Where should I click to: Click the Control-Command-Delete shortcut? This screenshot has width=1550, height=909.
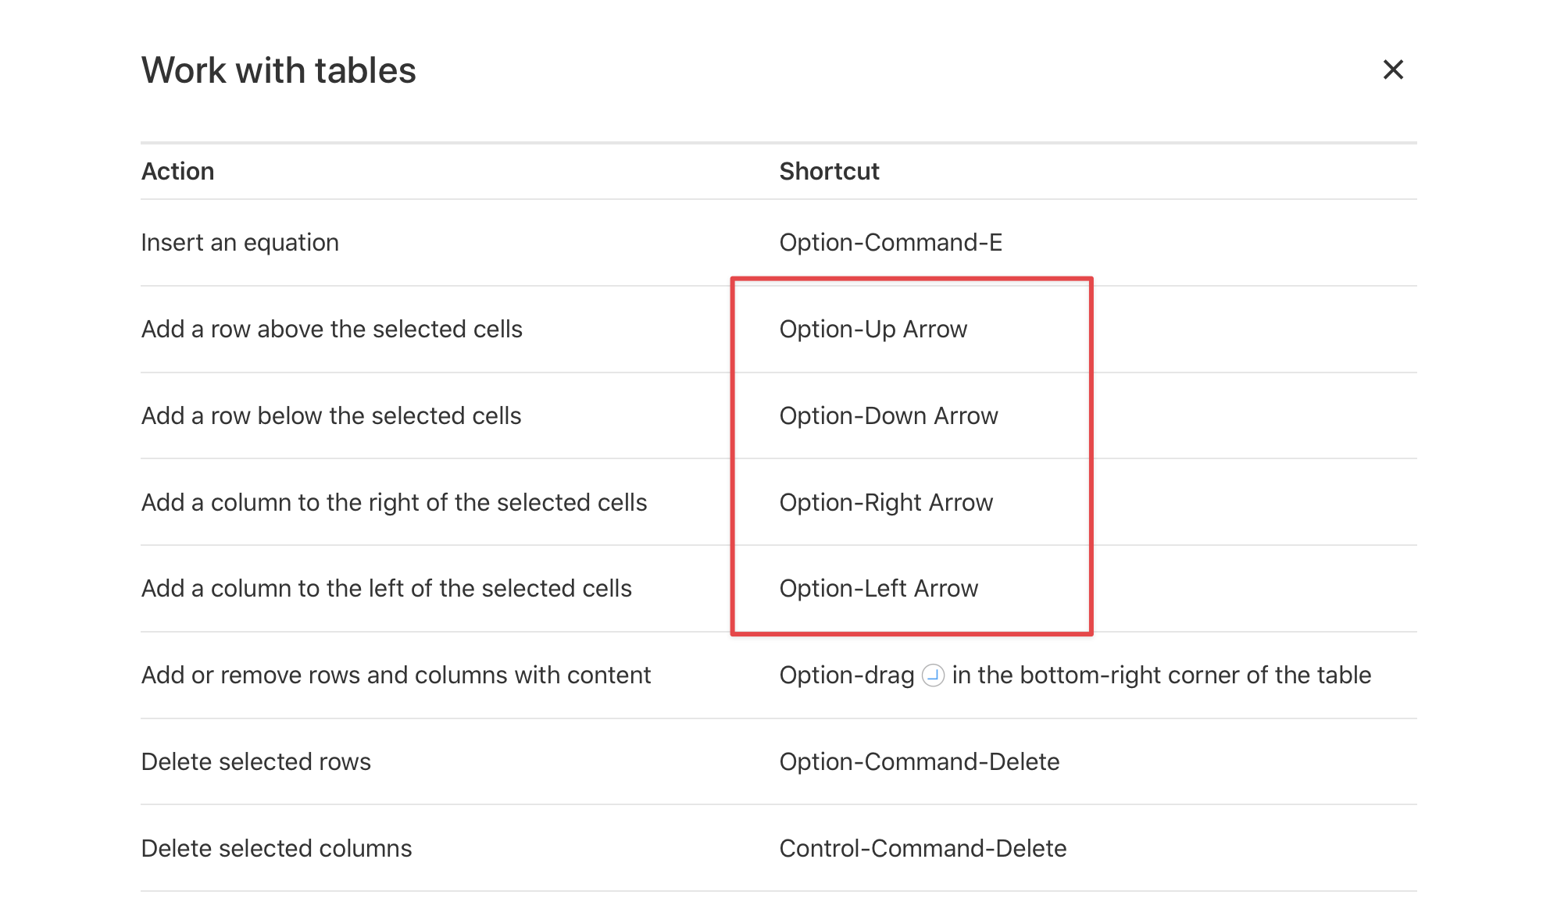tap(923, 849)
